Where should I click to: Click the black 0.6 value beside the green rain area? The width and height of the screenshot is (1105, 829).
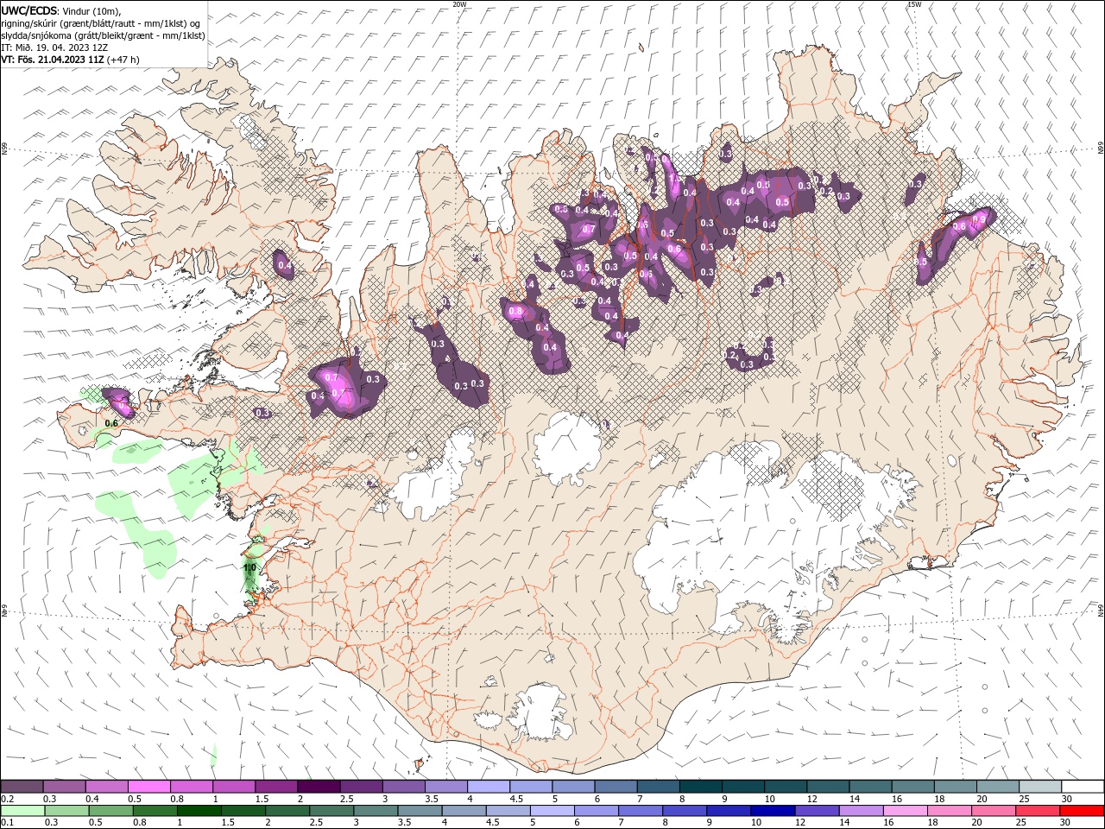point(111,423)
